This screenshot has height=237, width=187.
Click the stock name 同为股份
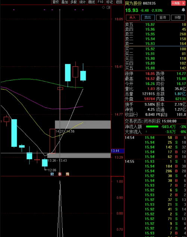click(133, 3)
